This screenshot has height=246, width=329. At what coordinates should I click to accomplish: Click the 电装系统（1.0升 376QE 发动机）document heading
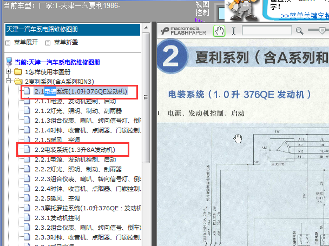click(x=239, y=95)
